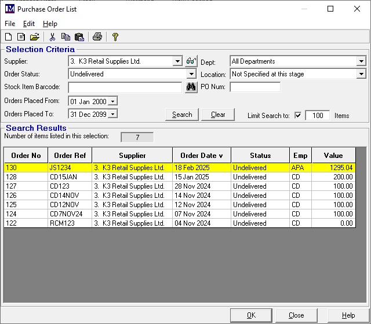Open the Orders Placed From date picker

(112, 101)
